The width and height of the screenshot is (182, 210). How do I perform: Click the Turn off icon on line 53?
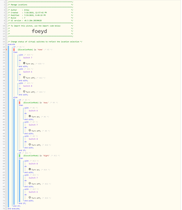(30, 144)
